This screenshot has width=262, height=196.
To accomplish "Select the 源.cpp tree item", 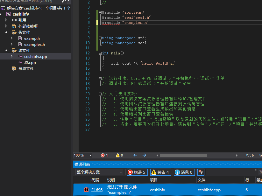I will tap(30, 63).
